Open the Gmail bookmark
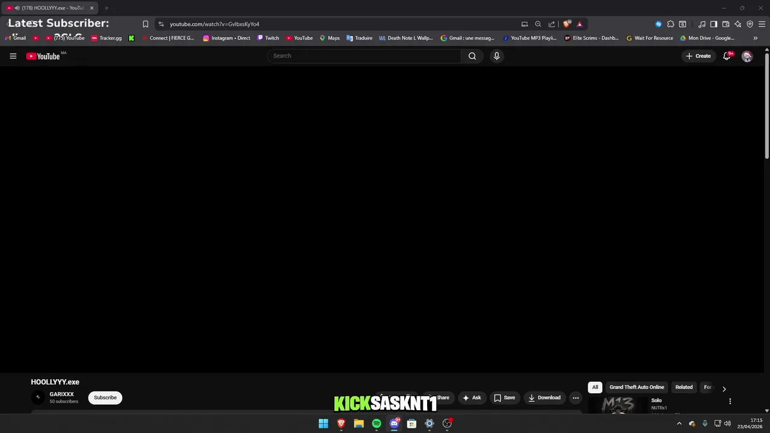The height and width of the screenshot is (433, 770). (x=16, y=38)
